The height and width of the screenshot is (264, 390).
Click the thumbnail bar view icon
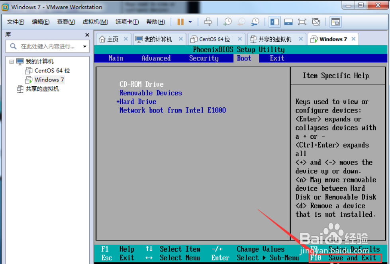[288, 22]
